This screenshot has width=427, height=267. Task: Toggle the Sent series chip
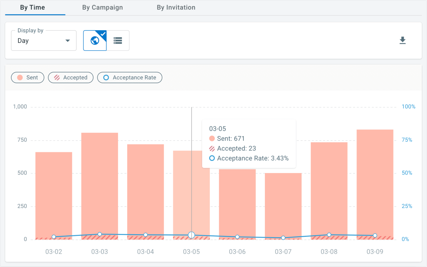(x=28, y=78)
